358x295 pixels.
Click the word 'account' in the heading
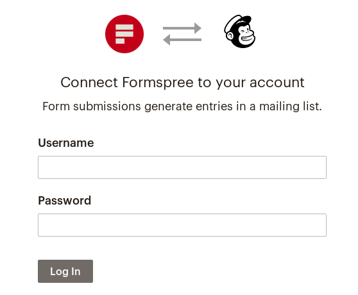(277, 83)
